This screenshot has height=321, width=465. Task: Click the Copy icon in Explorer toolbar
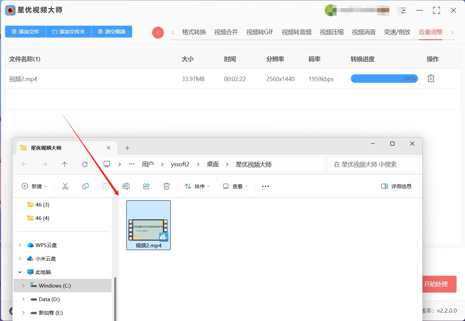coord(85,186)
